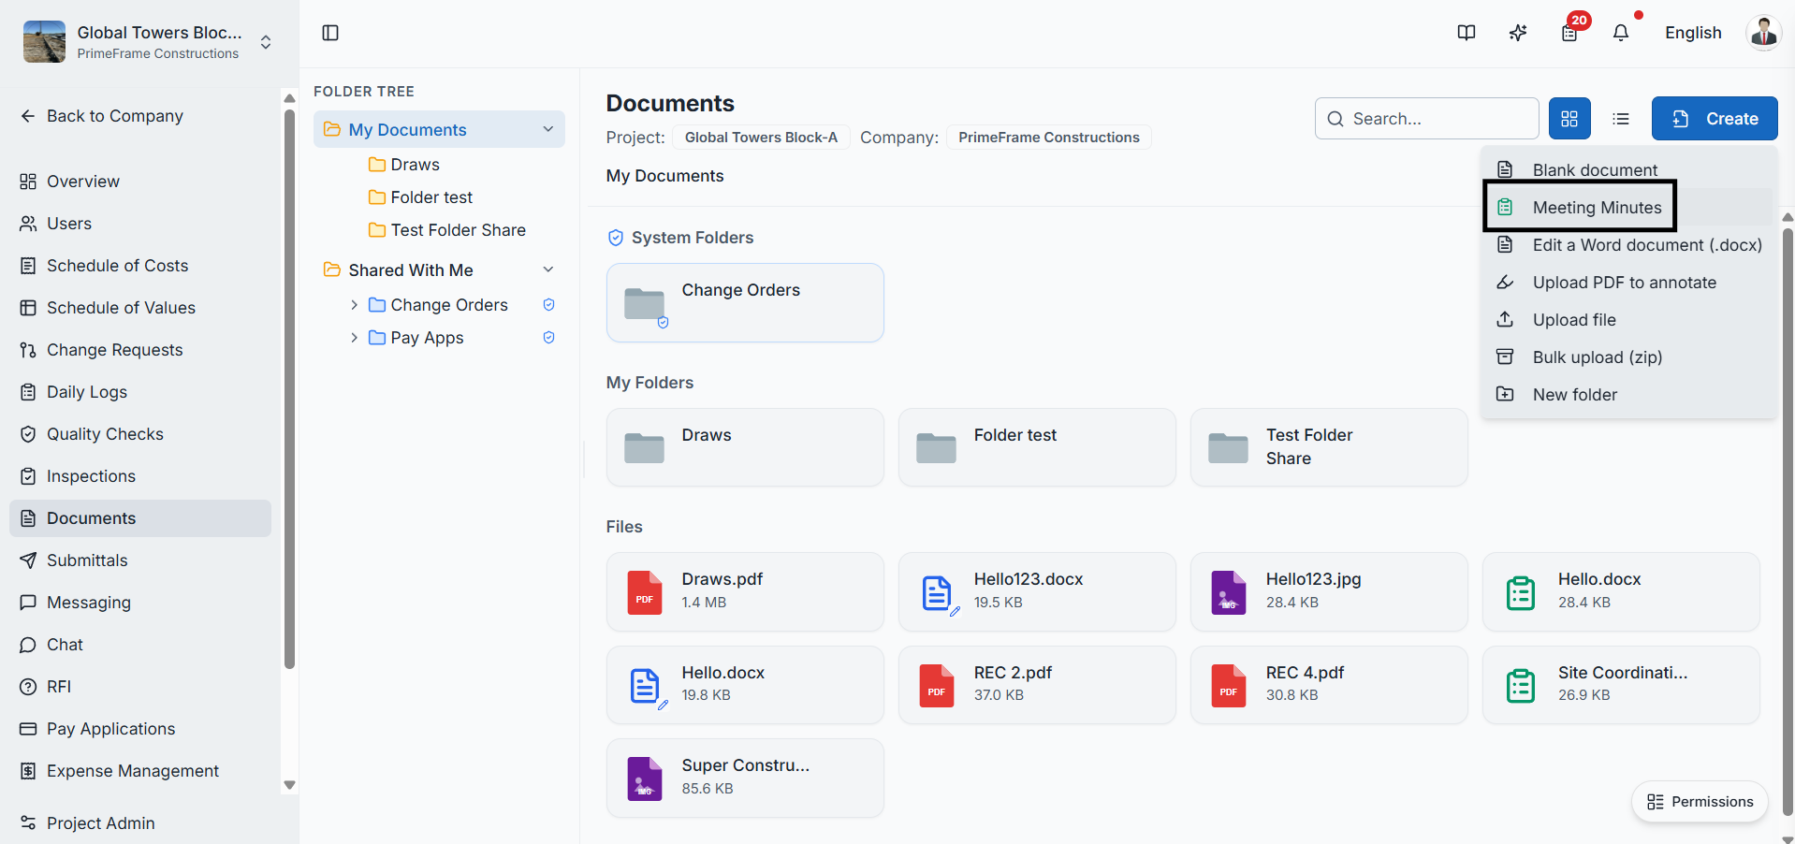
Task: Open the Draws.pdf file card
Action: 745,591
